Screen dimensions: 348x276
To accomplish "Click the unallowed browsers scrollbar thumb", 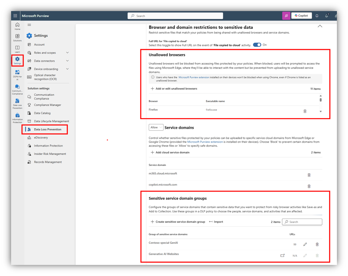I will [321, 100].
